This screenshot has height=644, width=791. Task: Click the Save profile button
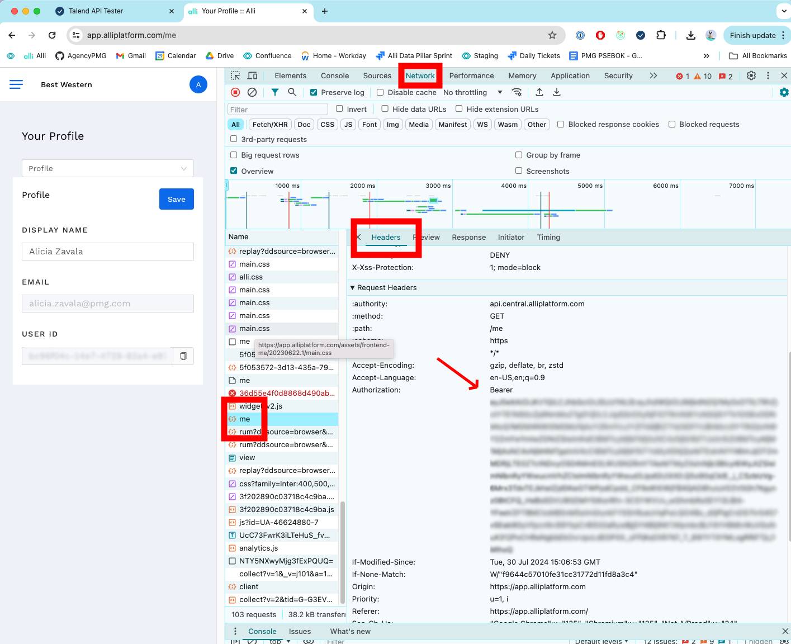pyautogui.click(x=176, y=199)
